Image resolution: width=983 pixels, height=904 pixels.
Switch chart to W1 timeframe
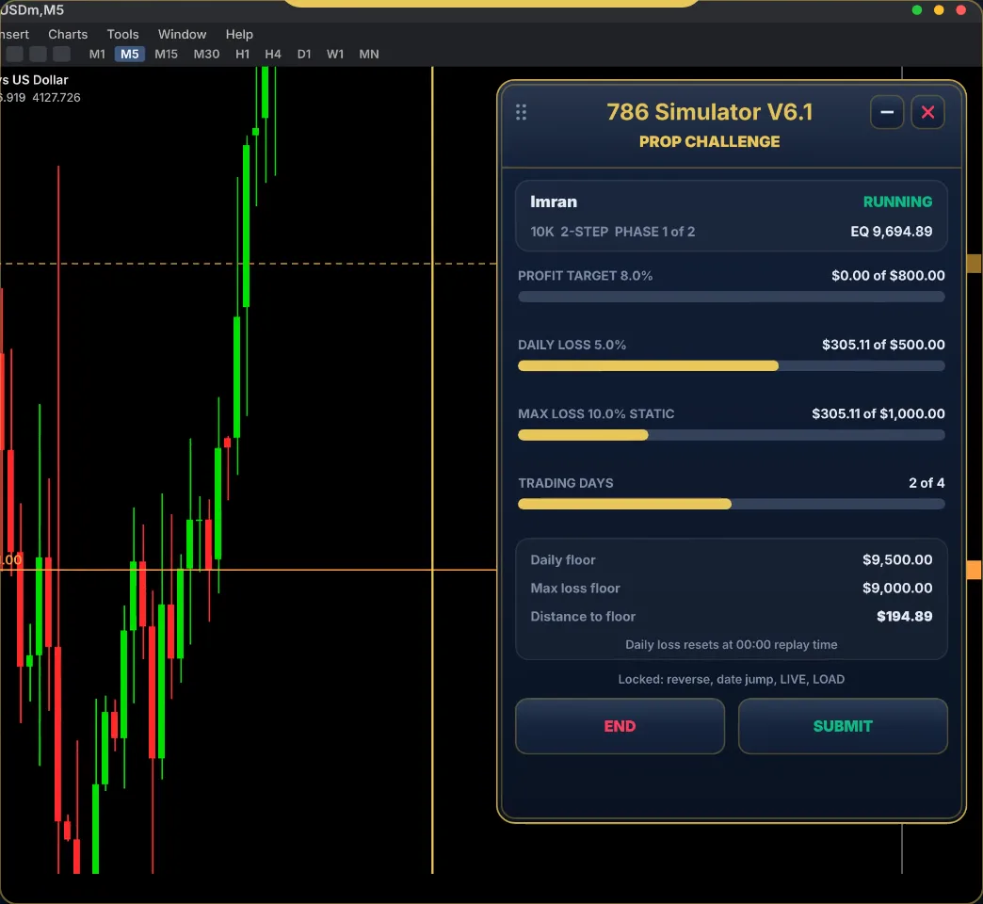click(335, 54)
